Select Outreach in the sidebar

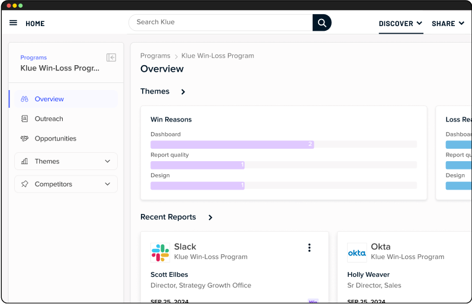coord(49,119)
